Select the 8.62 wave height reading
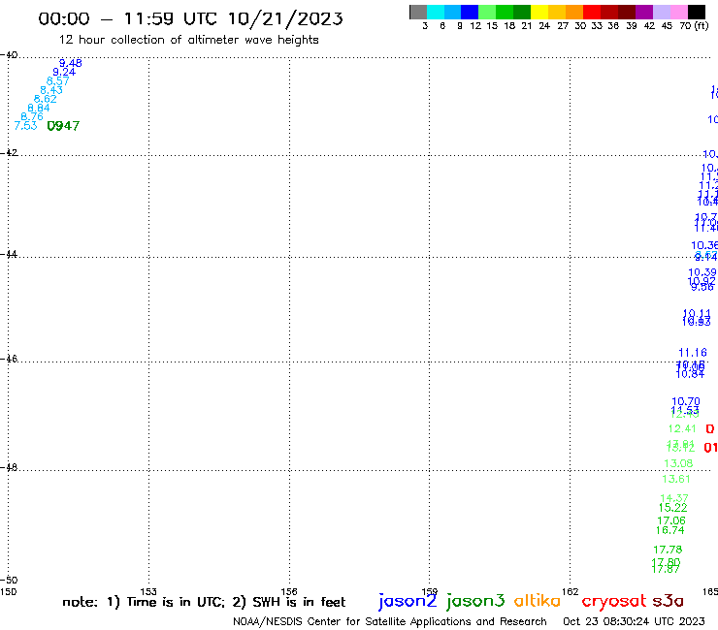 46,99
